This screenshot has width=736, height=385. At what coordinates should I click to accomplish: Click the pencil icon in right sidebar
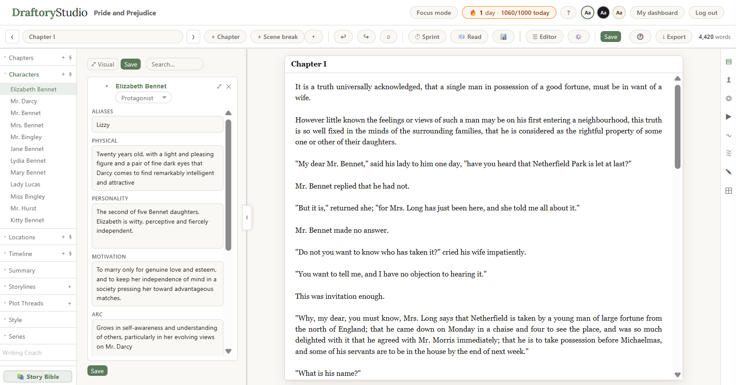click(x=729, y=172)
